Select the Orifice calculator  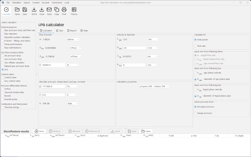click(x=6, y=89)
